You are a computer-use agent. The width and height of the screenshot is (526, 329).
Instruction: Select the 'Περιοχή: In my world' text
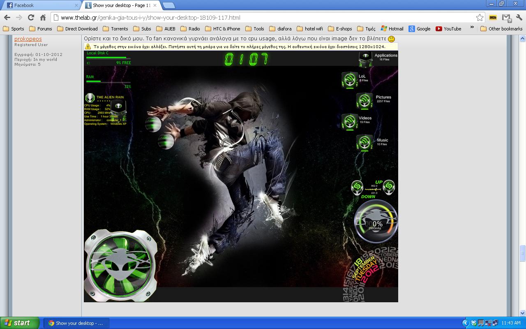36,59
